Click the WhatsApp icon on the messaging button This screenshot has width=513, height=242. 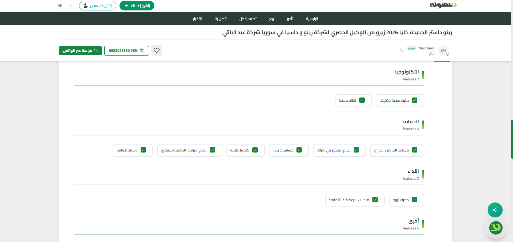[x=95, y=50]
